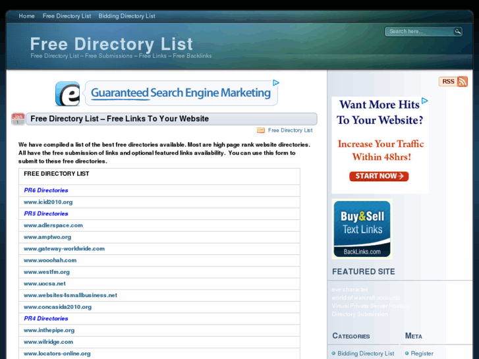
Task: Open the orange RSS feed icon
Action: click(463, 81)
